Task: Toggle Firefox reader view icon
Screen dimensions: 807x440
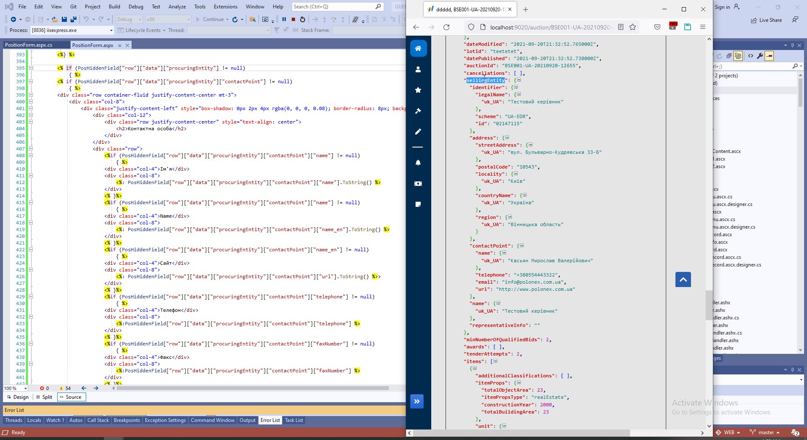Action: pyautogui.click(x=621, y=27)
